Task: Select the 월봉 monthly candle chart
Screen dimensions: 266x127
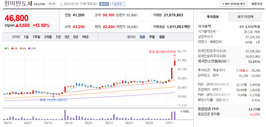Action: (162, 37)
